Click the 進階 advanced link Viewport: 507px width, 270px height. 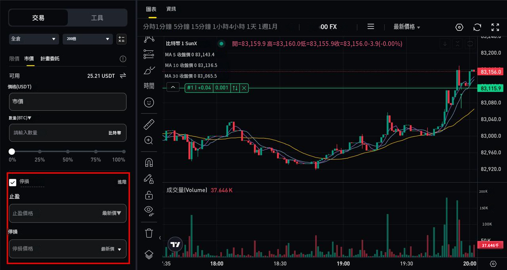(x=122, y=182)
